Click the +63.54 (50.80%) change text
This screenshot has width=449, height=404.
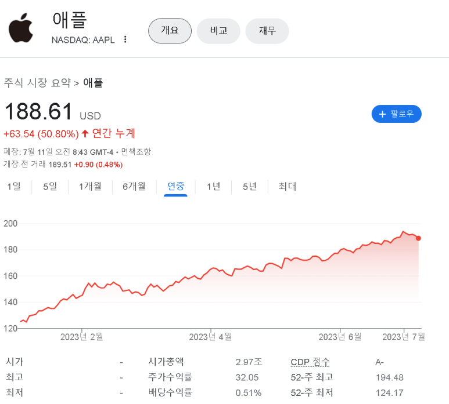[41, 134]
